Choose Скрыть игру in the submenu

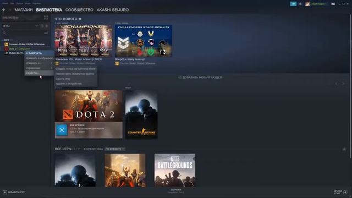pos(76,79)
